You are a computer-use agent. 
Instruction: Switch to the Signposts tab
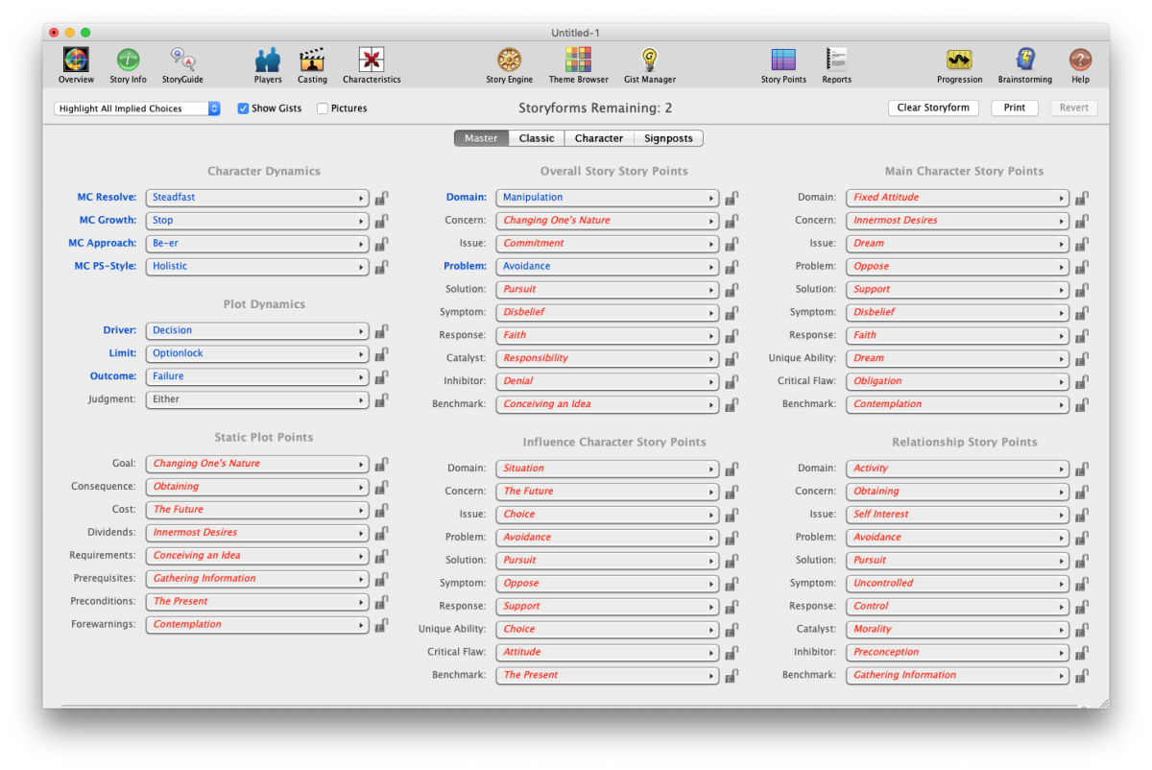[x=668, y=137]
